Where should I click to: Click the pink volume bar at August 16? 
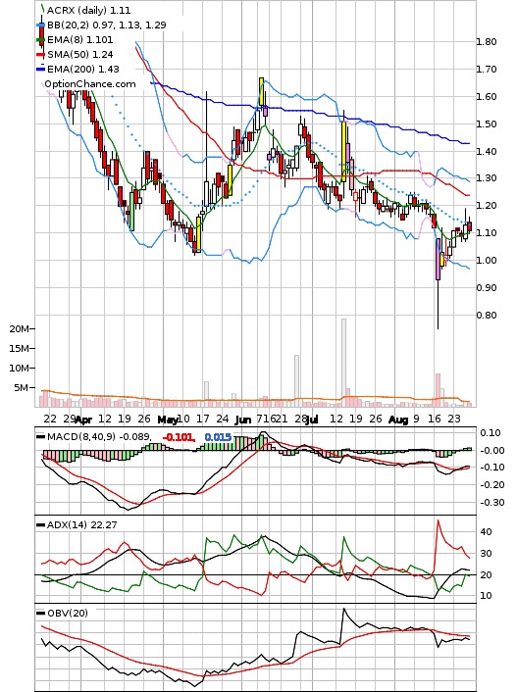pos(438,390)
